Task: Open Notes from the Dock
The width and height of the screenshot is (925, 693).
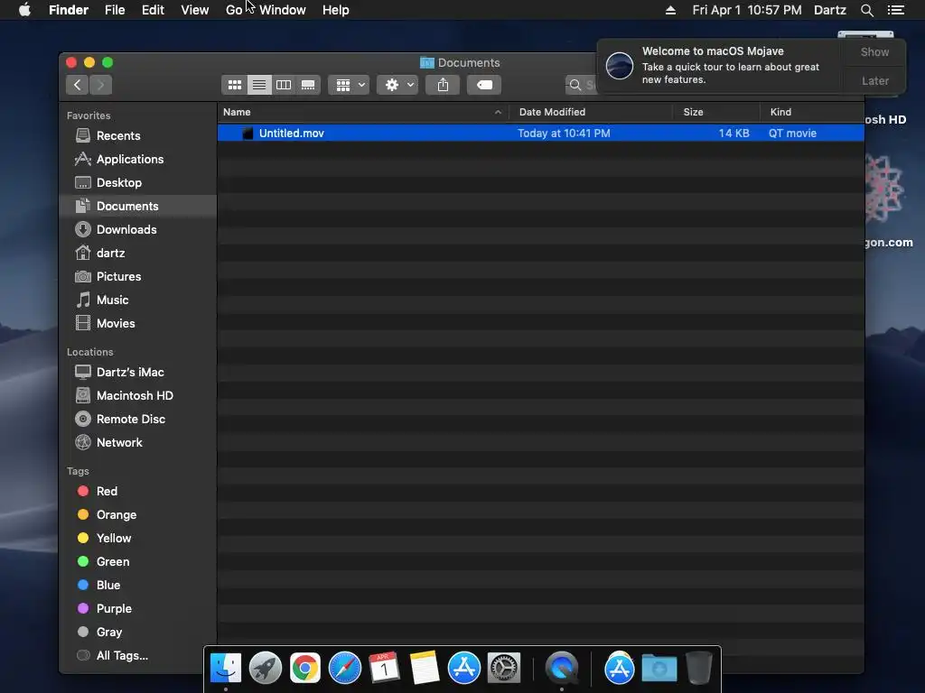Action: tap(425, 668)
